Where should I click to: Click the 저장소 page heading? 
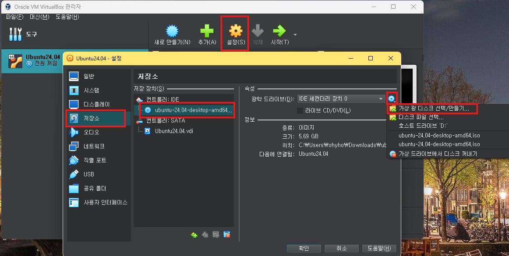148,76
